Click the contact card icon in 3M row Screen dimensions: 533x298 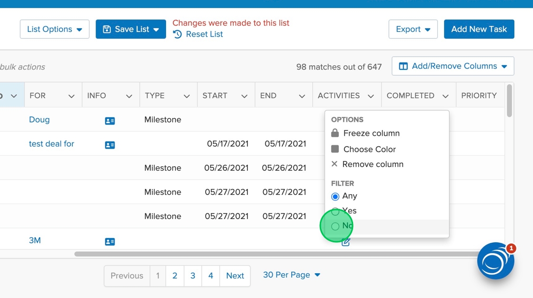click(110, 242)
